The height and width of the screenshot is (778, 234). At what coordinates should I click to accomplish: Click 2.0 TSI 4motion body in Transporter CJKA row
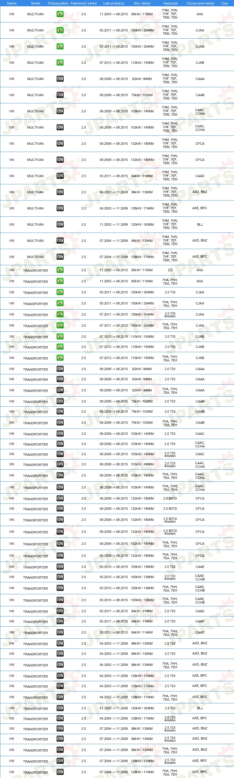click(x=170, y=315)
